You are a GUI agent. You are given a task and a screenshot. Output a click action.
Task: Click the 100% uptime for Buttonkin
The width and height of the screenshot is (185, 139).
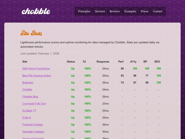pyautogui.click(x=88, y=82)
